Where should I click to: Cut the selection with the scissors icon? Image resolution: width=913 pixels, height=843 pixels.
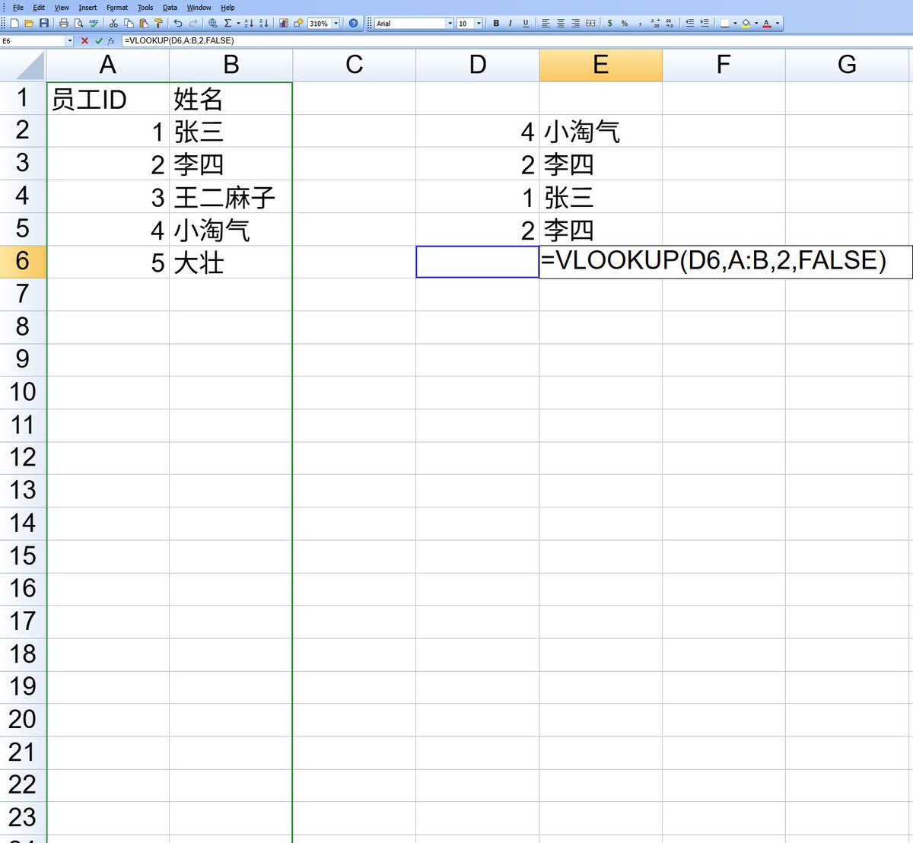[x=113, y=24]
